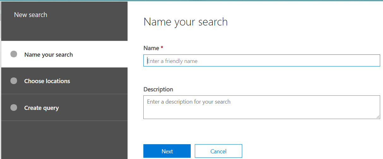Click the blue Next button
The width and height of the screenshot is (383, 159).
click(x=167, y=151)
